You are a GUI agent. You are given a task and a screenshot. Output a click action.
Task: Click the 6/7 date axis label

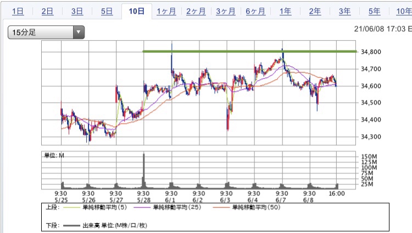(x=281, y=200)
